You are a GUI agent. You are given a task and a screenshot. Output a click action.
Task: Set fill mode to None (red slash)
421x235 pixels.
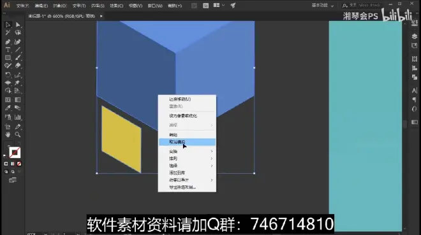(x=19, y=164)
